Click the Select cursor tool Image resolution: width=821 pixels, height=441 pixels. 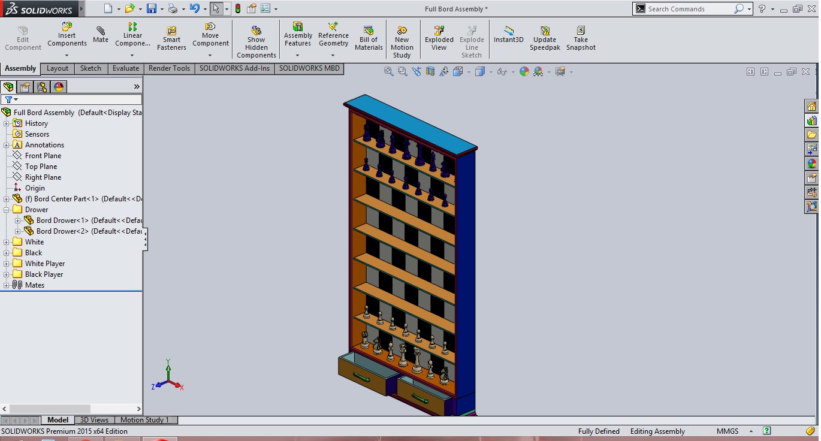[216, 8]
